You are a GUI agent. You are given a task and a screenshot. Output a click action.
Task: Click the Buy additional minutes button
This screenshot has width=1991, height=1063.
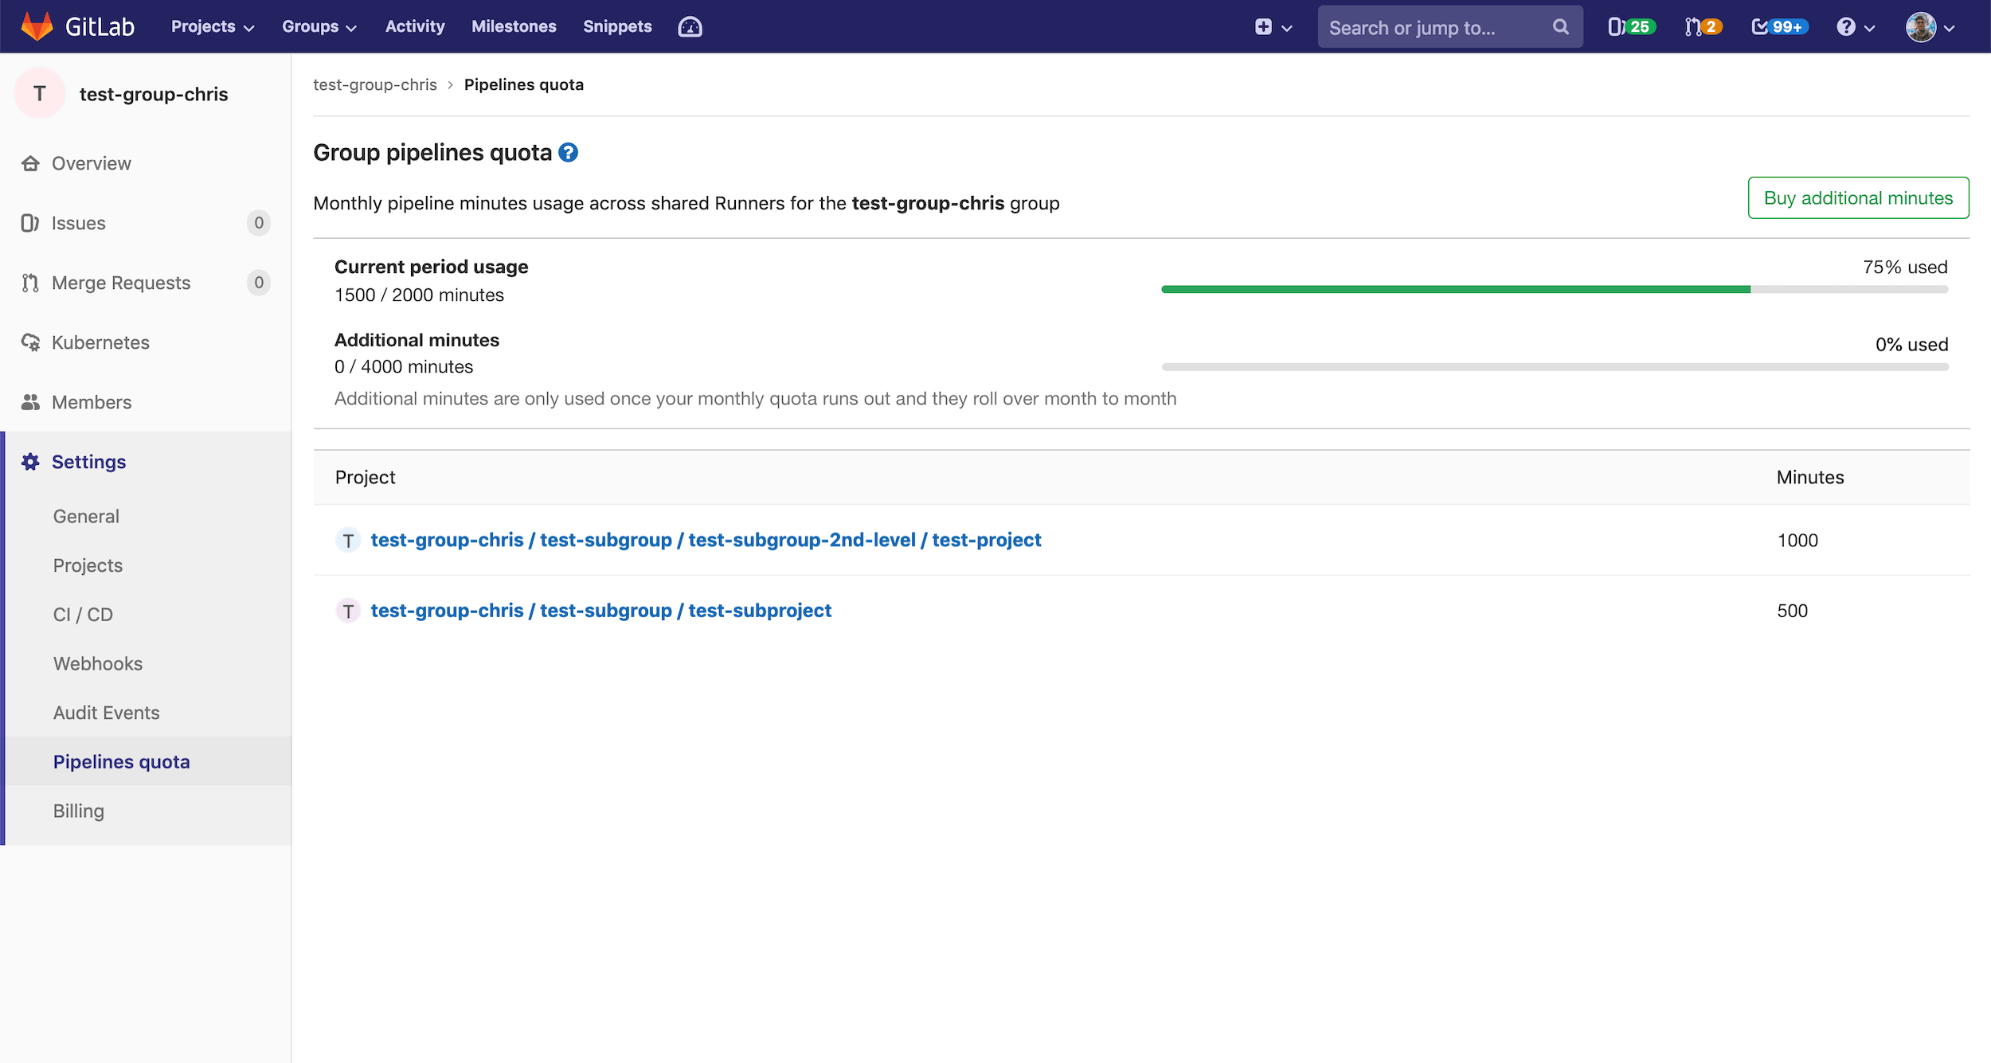[1858, 197]
